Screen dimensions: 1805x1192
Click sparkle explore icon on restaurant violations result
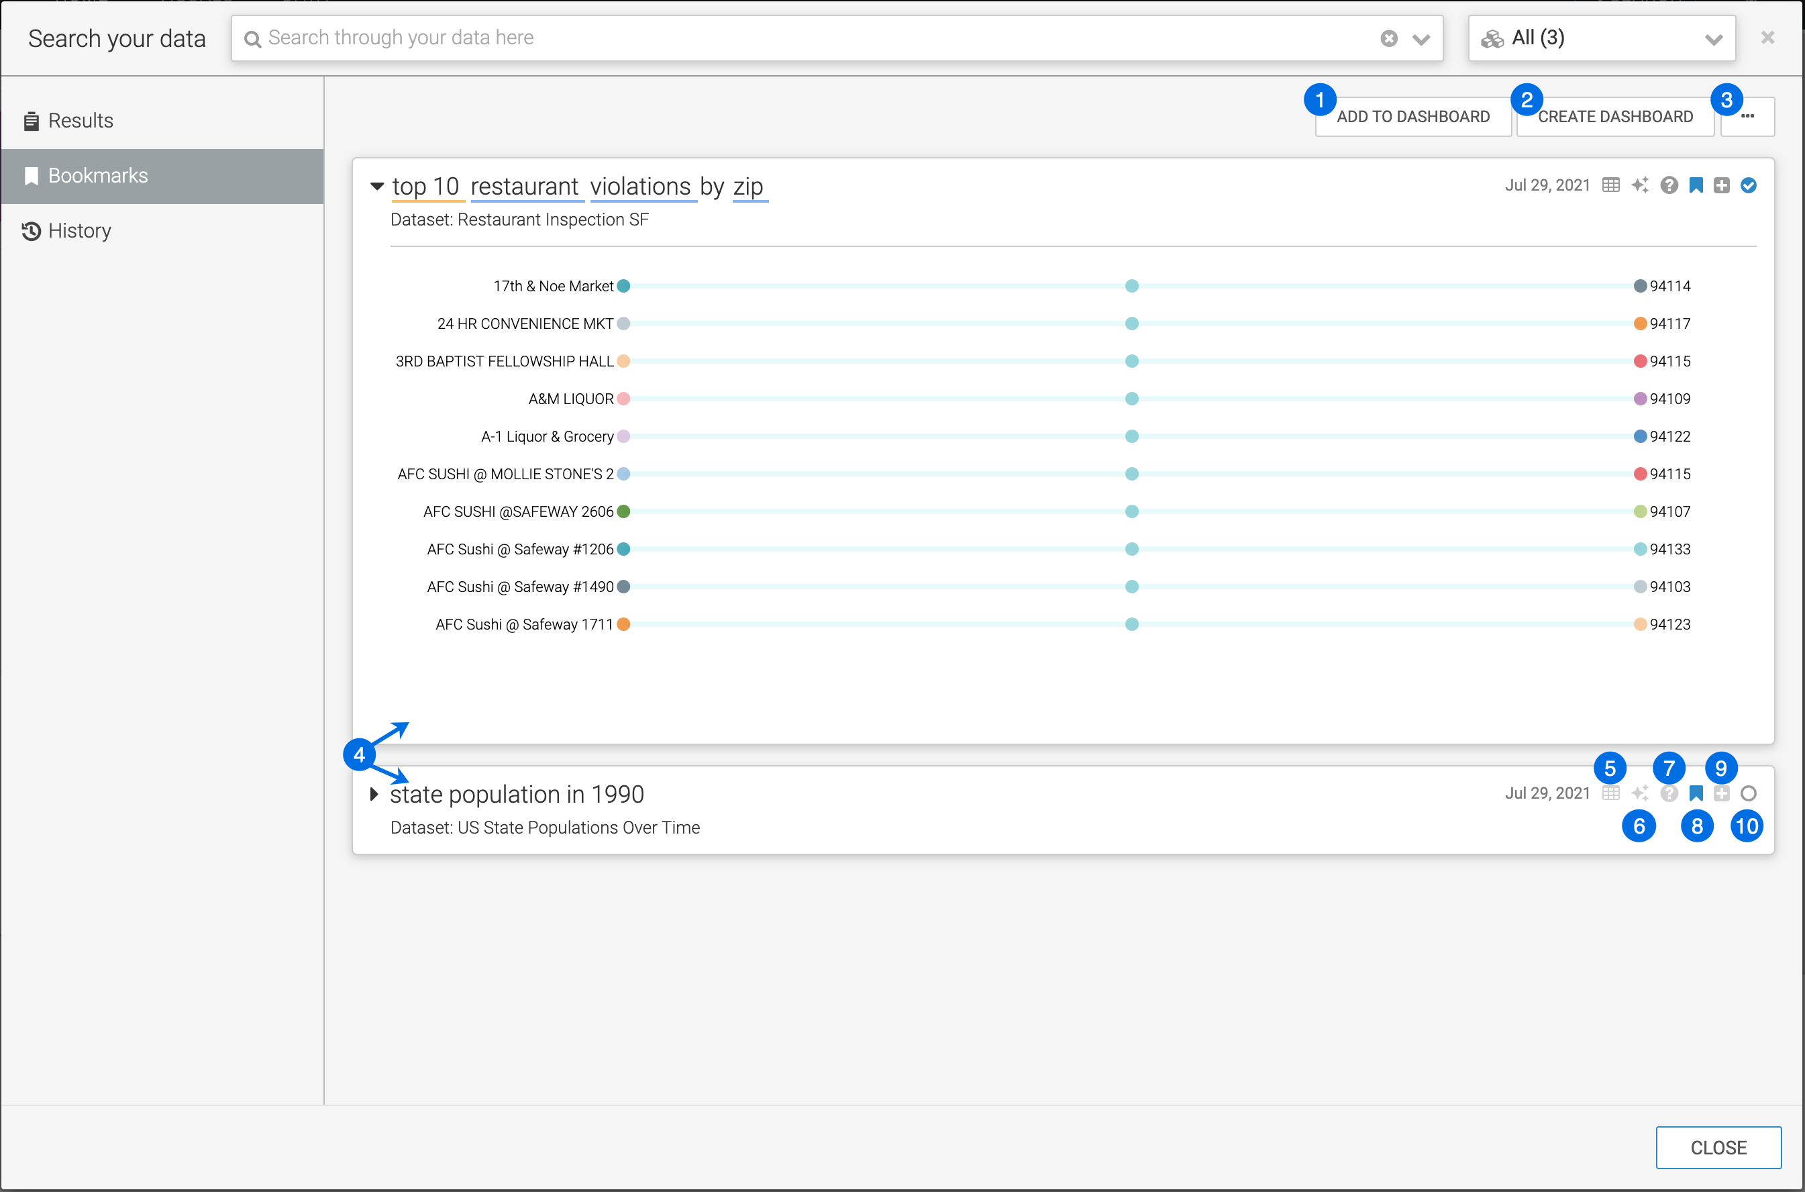(x=1639, y=185)
